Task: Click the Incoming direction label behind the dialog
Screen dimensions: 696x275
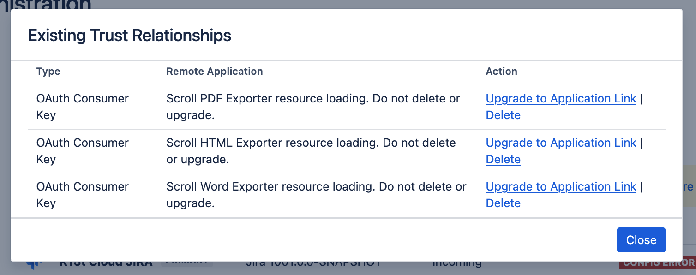Action: pos(457,261)
